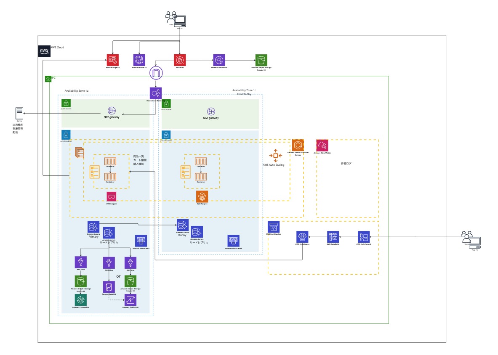Select the 'Availability Zone 1a' label
498x355 pixels.
(x=77, y=91)
